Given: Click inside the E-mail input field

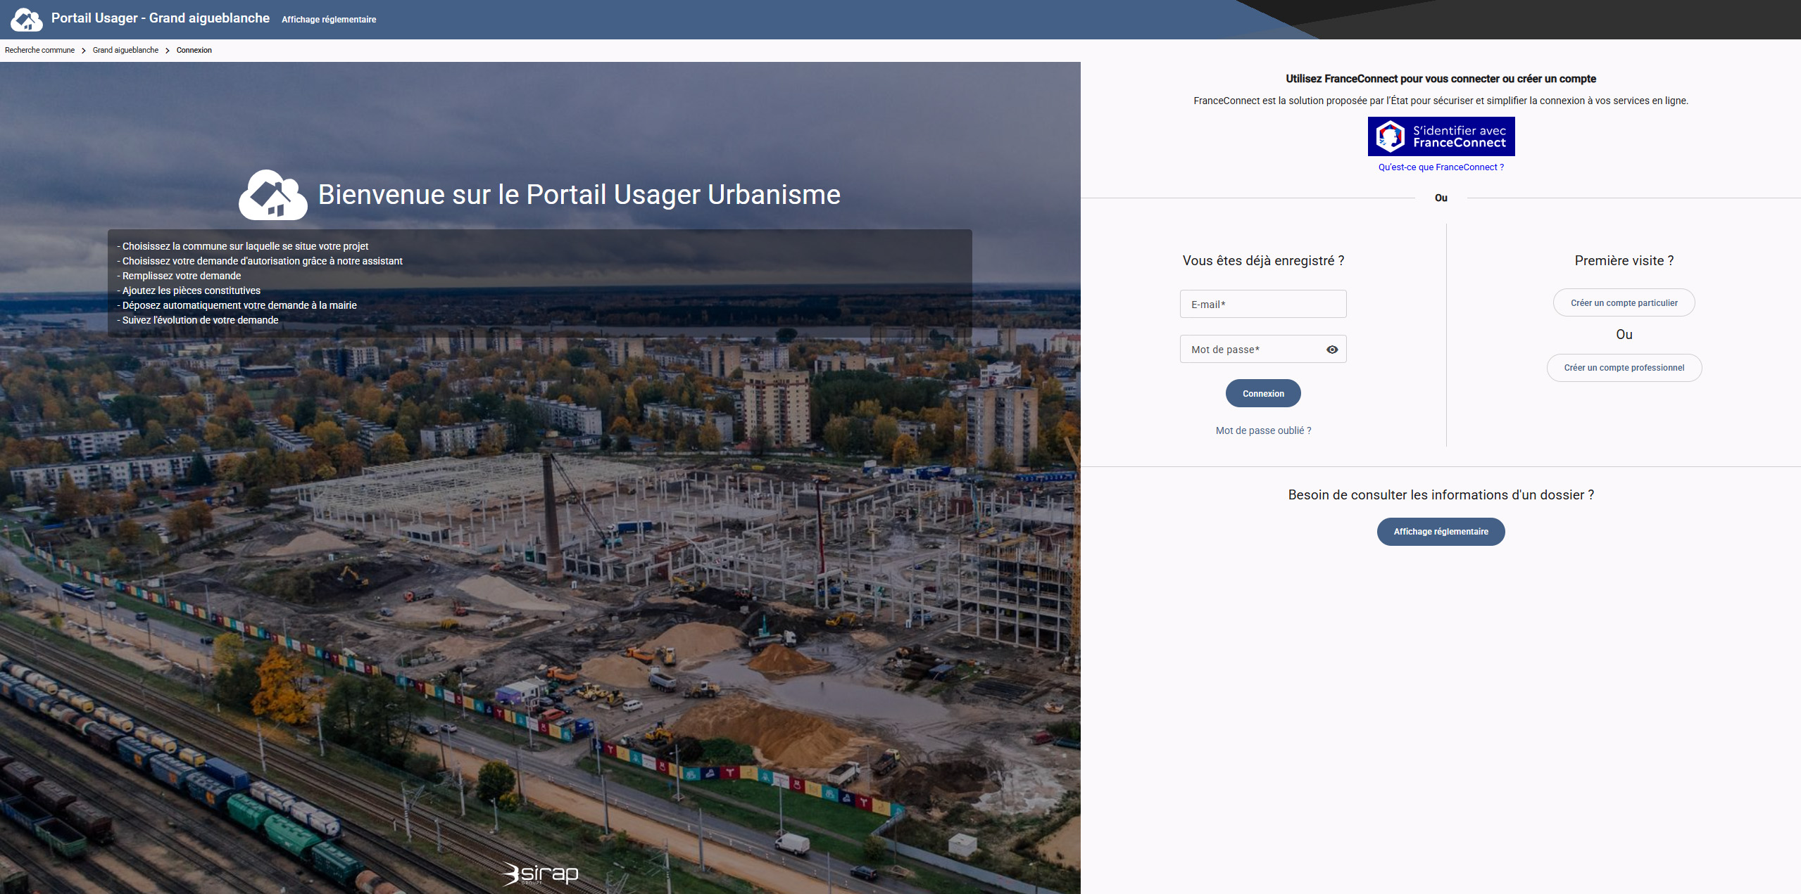Looking at the screenshot, I should [x=1263, y=303].
